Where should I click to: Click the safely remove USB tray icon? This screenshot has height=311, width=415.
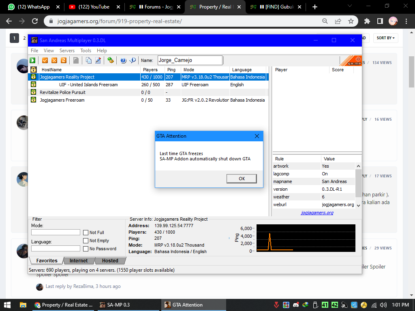click(315, 305)
